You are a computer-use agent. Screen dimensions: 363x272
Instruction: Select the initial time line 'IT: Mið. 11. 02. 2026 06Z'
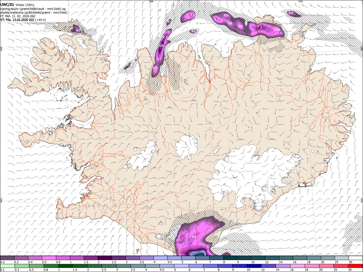pos(18,16)
